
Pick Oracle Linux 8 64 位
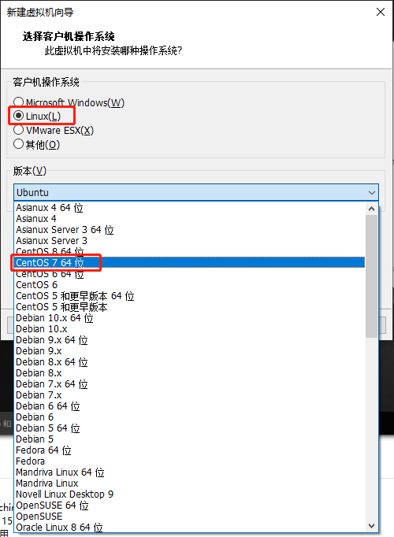[x=190, y=527]
